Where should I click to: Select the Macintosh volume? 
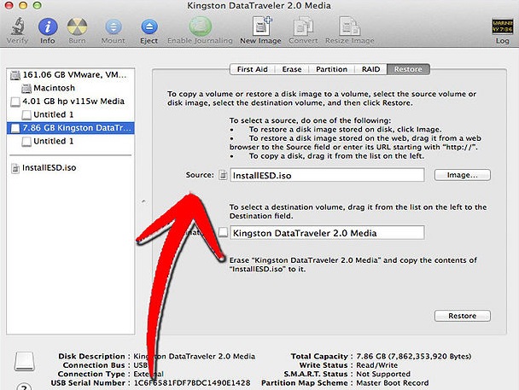pyautogui.click(x=70, y=88)
